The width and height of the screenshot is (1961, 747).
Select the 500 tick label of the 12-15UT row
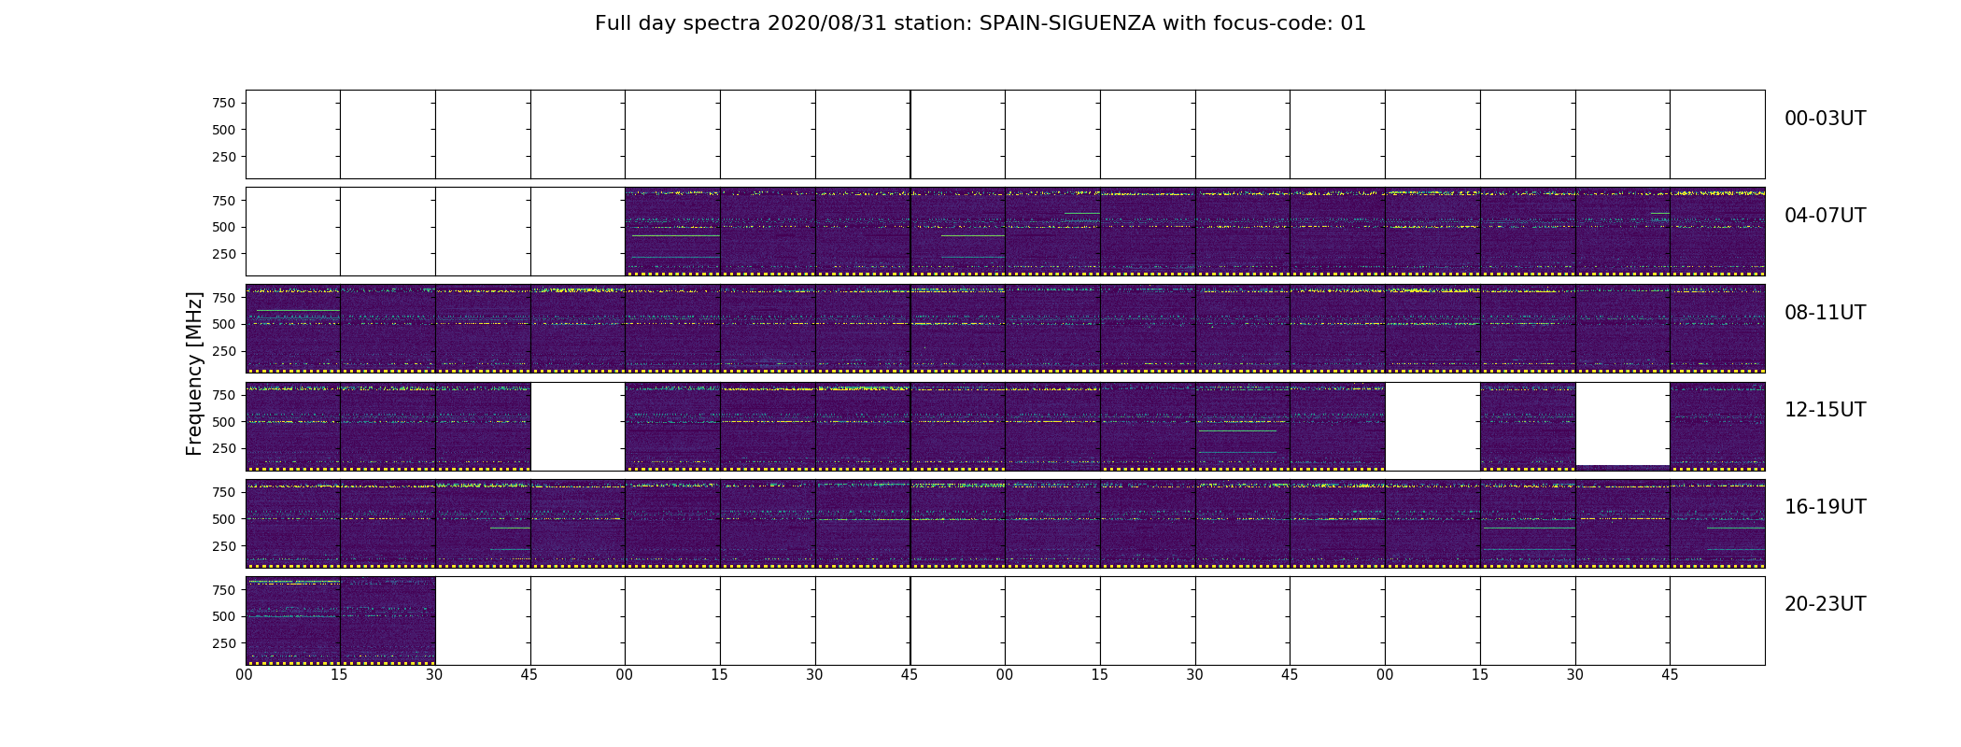click(x=224, y=422)
